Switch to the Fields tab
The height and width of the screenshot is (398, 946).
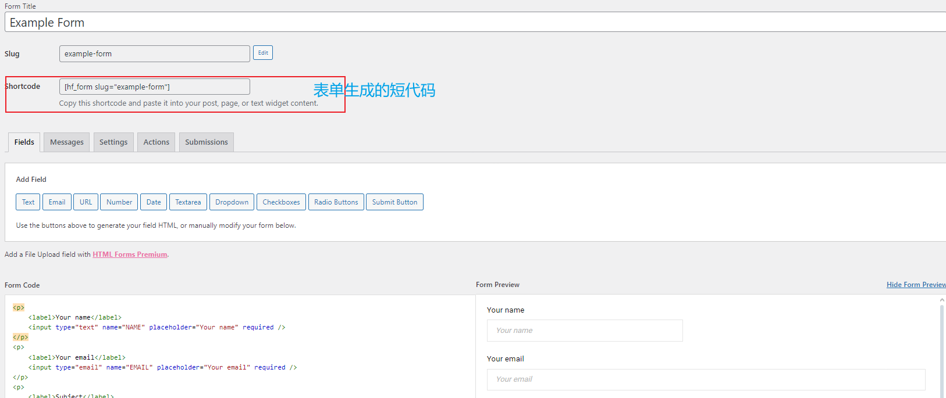pyautogui.click(x=24, y=142)
